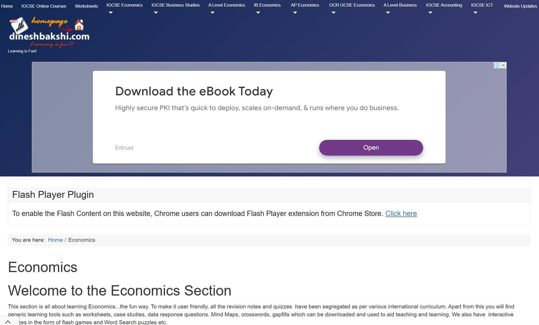
Task: Go to Home in top navigation
Action: point(7,6)
